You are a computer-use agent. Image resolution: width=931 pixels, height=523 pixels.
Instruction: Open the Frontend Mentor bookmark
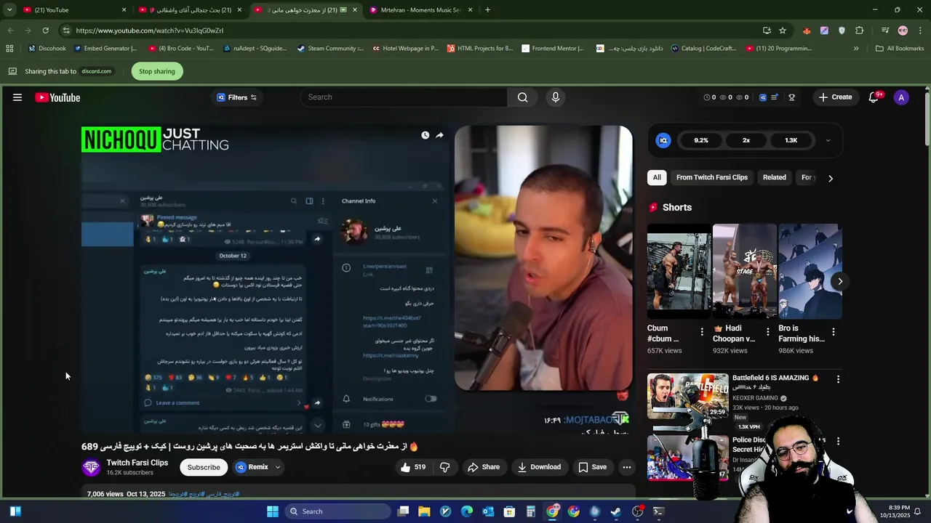tap(552, 49)
